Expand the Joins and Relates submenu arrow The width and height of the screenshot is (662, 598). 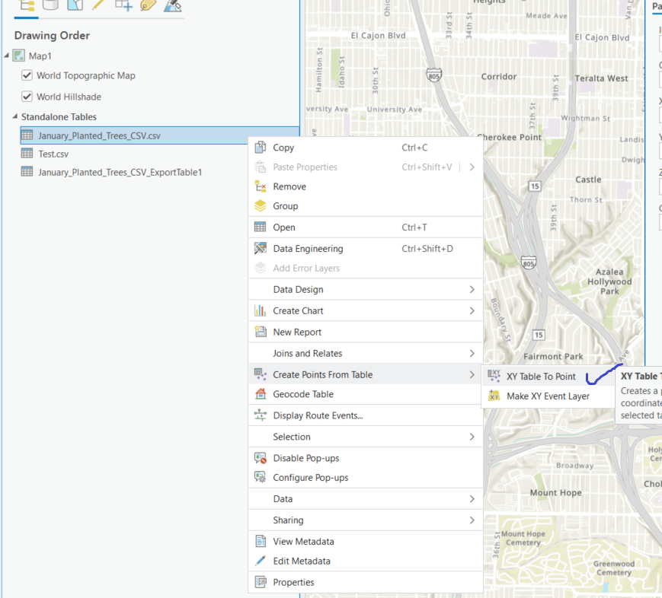[472, 354]
